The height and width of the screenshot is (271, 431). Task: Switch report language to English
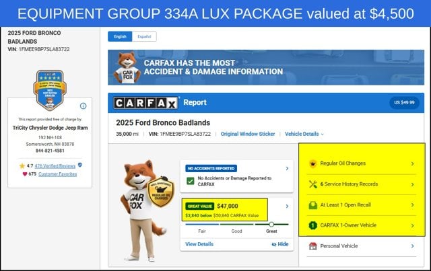120,36
